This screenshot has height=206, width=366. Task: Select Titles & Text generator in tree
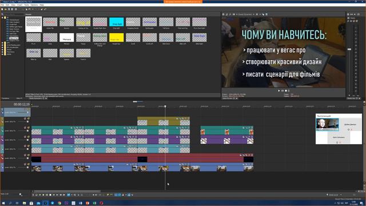point(14,38)
